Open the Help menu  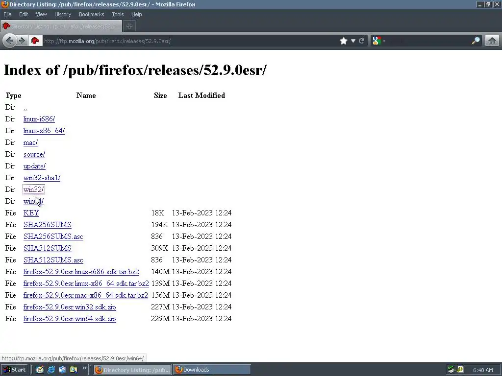point(136,14)
